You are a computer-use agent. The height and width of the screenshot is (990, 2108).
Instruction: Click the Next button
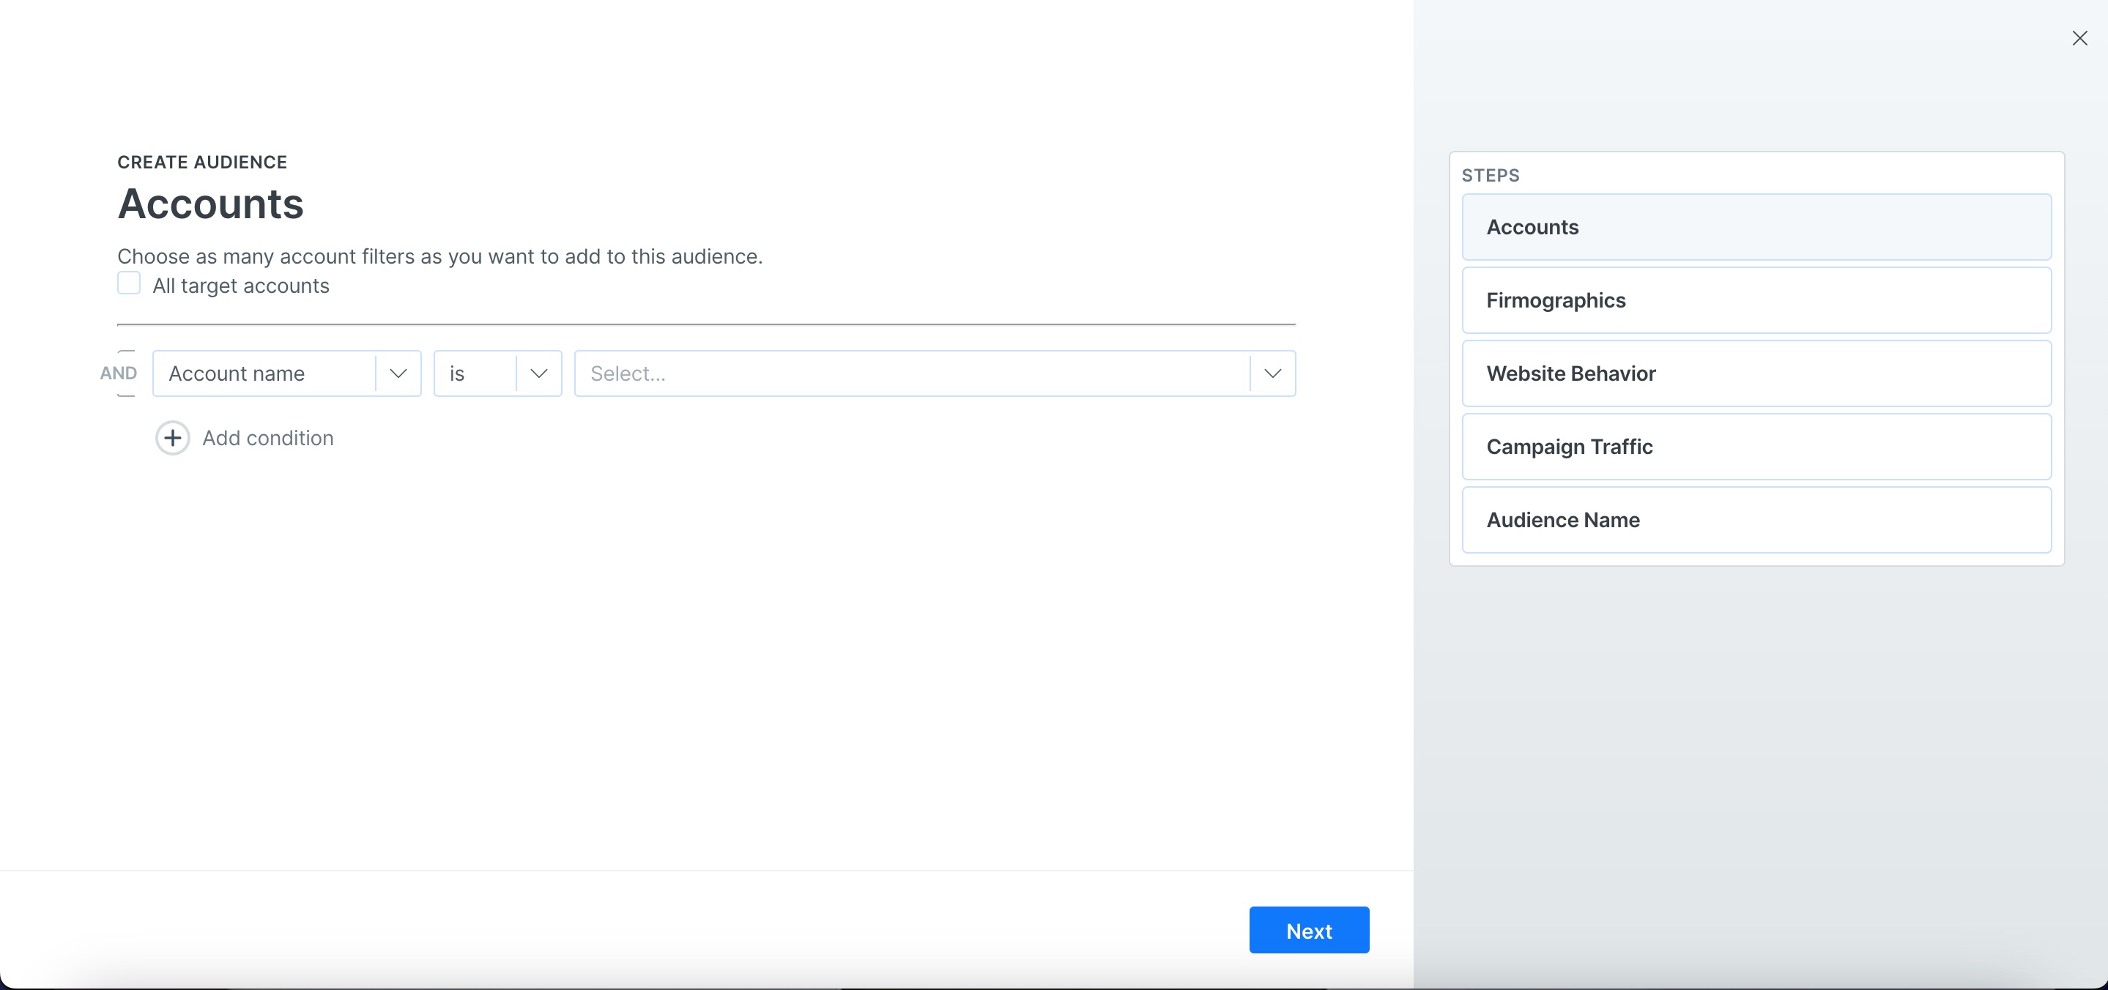point(1308,930)
